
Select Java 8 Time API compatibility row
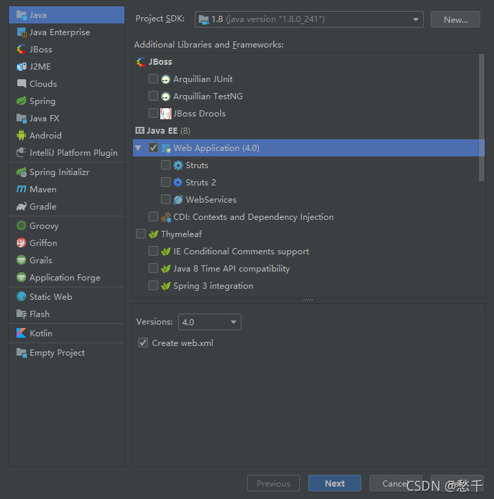(x=309, y=269)
